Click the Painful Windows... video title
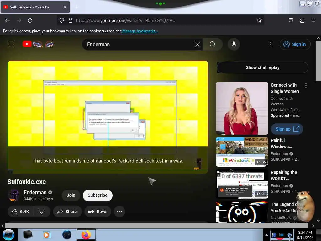Viewport: 321px width, 241px height. click(x=281, y=143)
